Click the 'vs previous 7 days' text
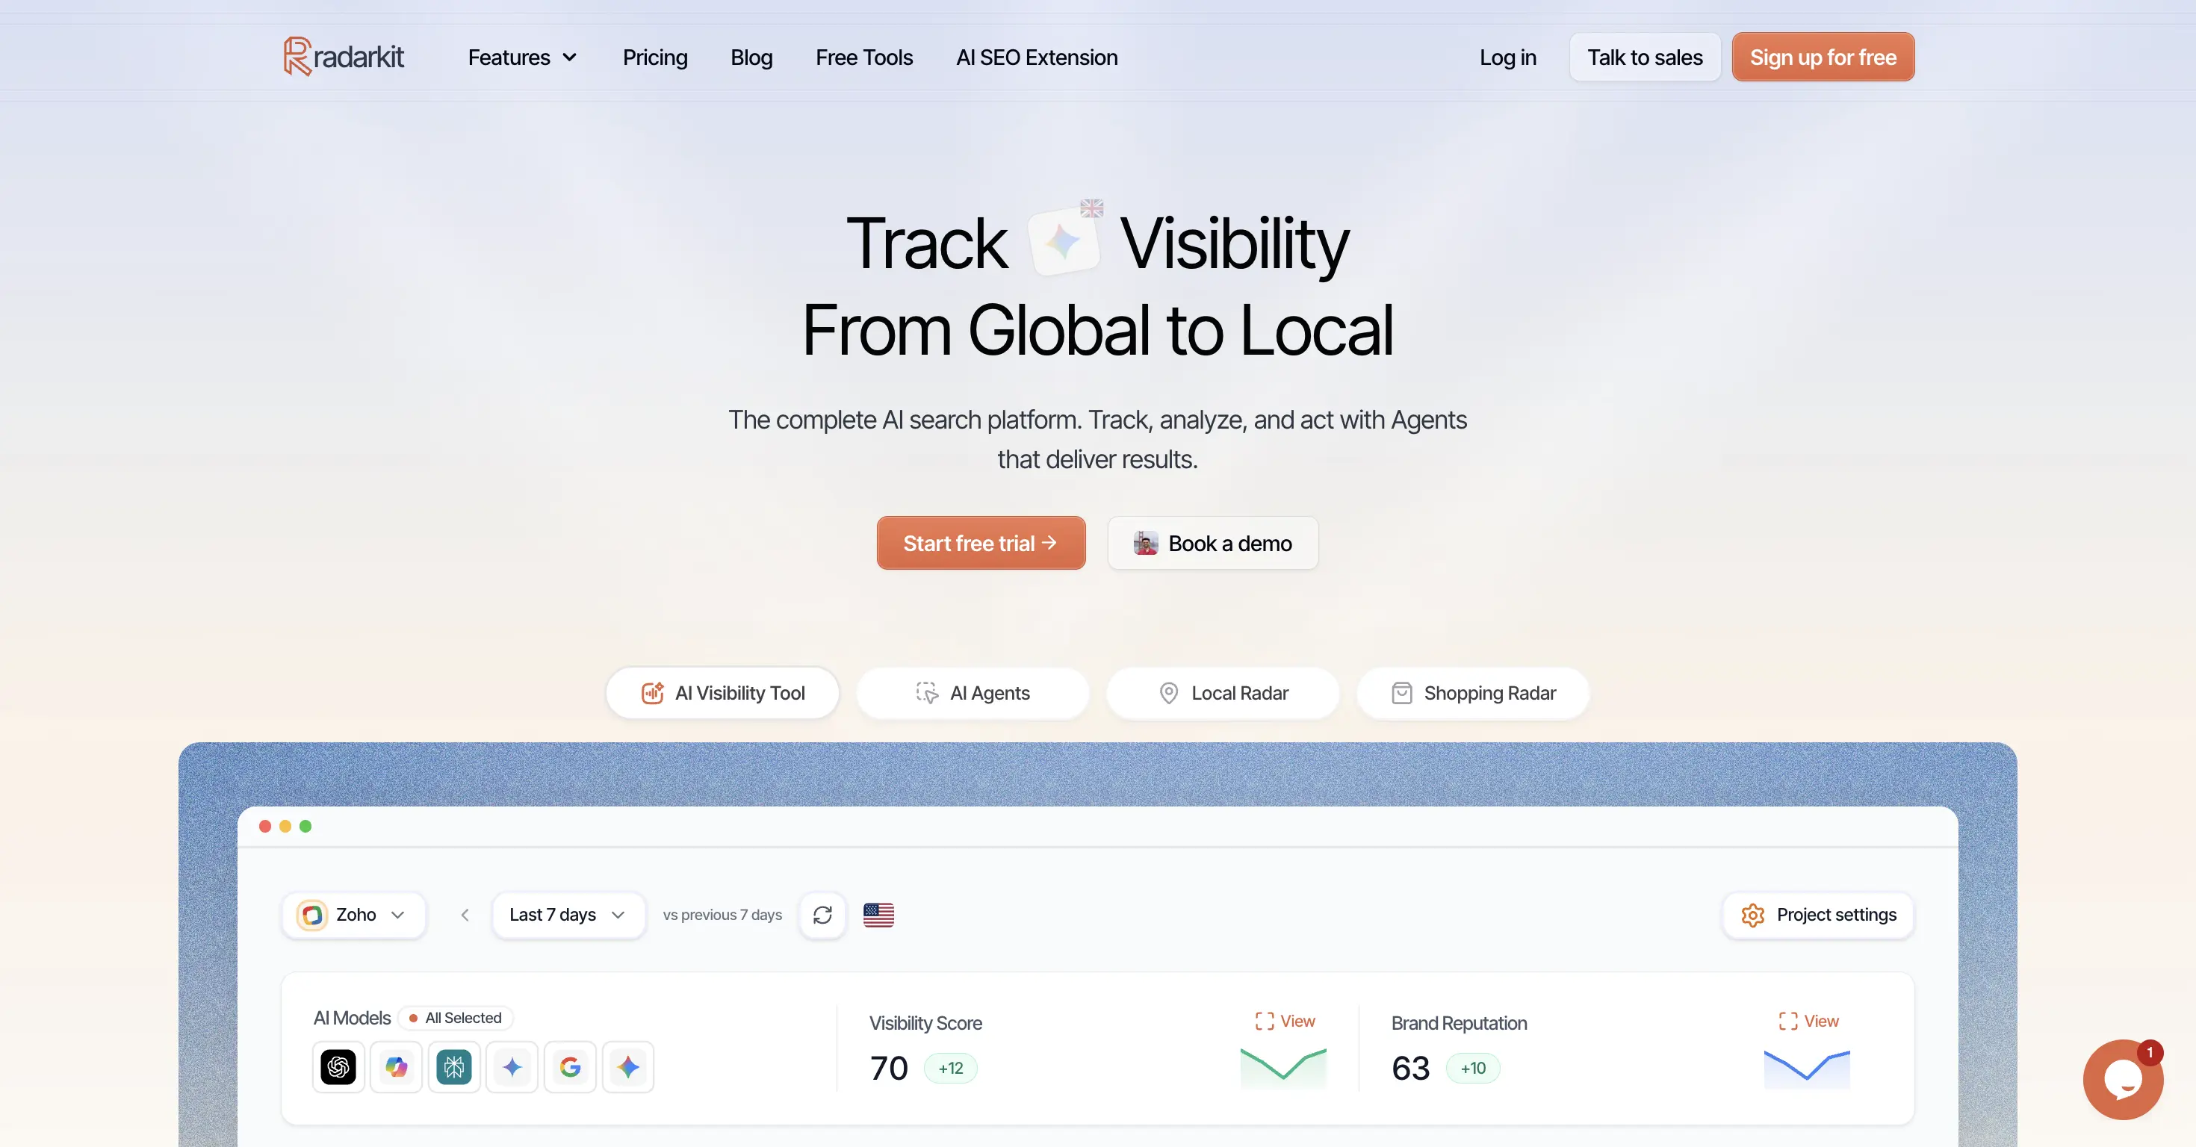Image resolution: width=2196 pixels, height=1147 pixels. [722, 916]
